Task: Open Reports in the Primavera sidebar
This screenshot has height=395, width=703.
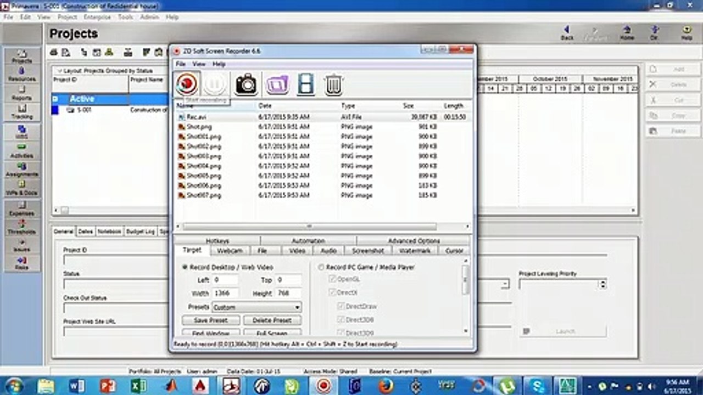Action: click(x=22, y=93)
